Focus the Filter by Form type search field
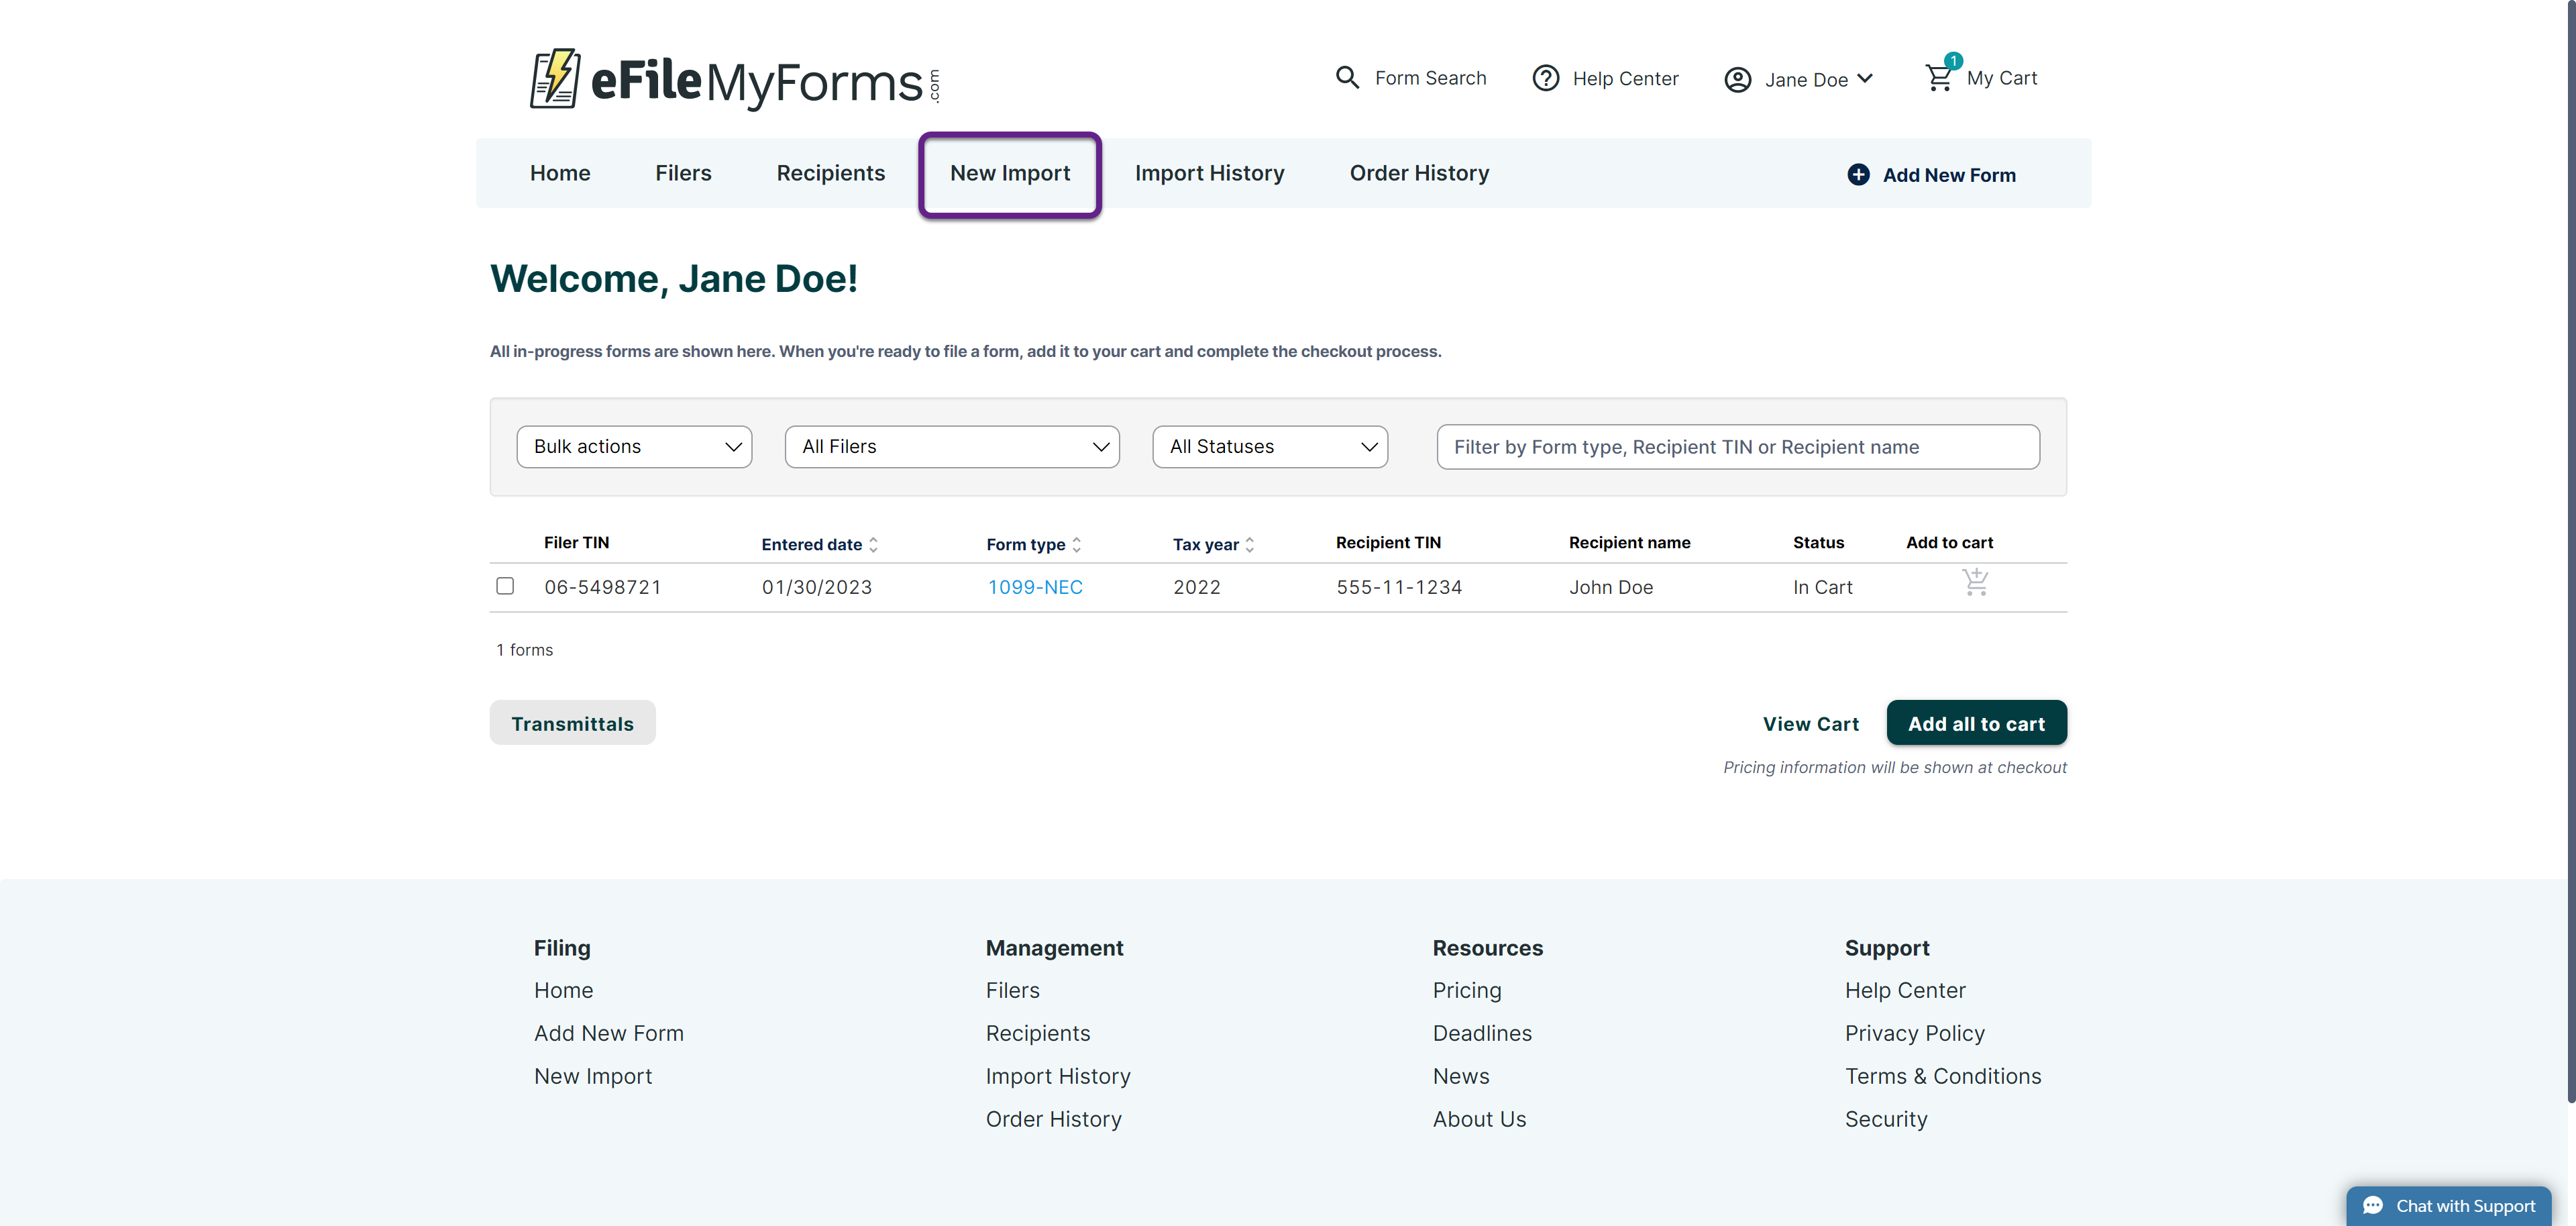 [1737, 447]
